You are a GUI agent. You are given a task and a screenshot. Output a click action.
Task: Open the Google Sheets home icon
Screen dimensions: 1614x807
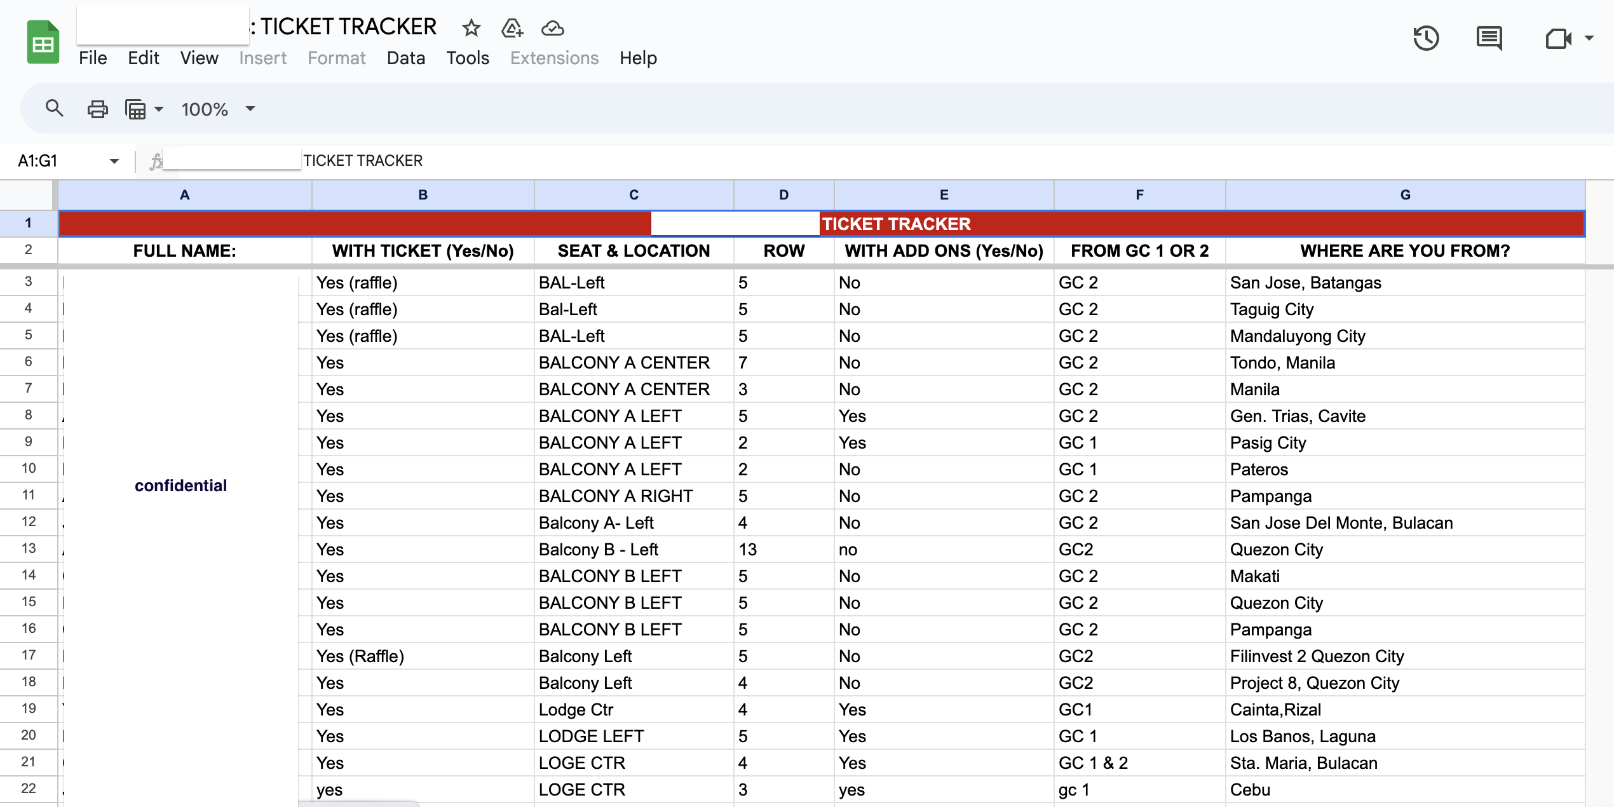pos(43,42)
